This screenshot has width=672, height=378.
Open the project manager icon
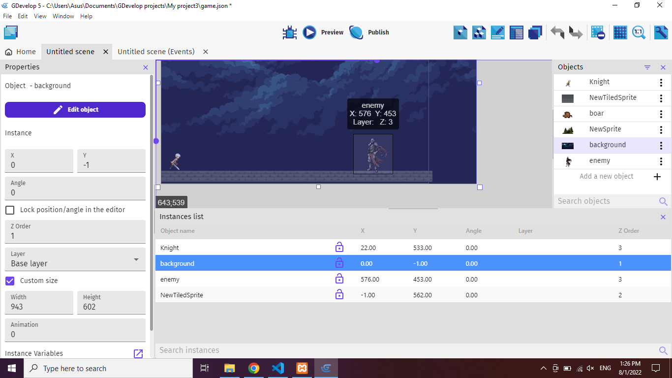(11, 32)
